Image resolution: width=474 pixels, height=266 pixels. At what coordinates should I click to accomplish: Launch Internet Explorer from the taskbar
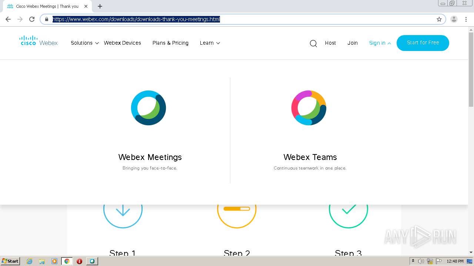pos(30,261)
